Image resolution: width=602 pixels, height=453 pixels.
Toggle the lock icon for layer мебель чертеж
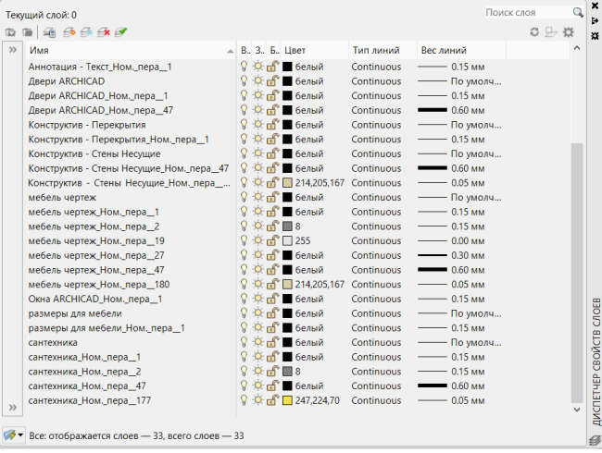[272, 197]
